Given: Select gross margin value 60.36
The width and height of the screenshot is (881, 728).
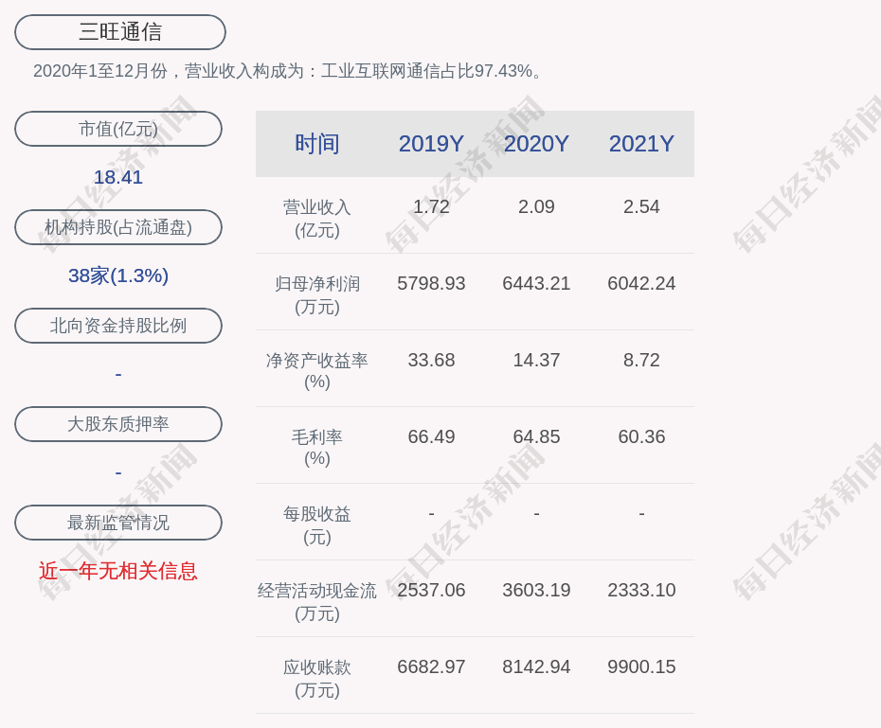Looking at the screenshot, I should [641, 436].
